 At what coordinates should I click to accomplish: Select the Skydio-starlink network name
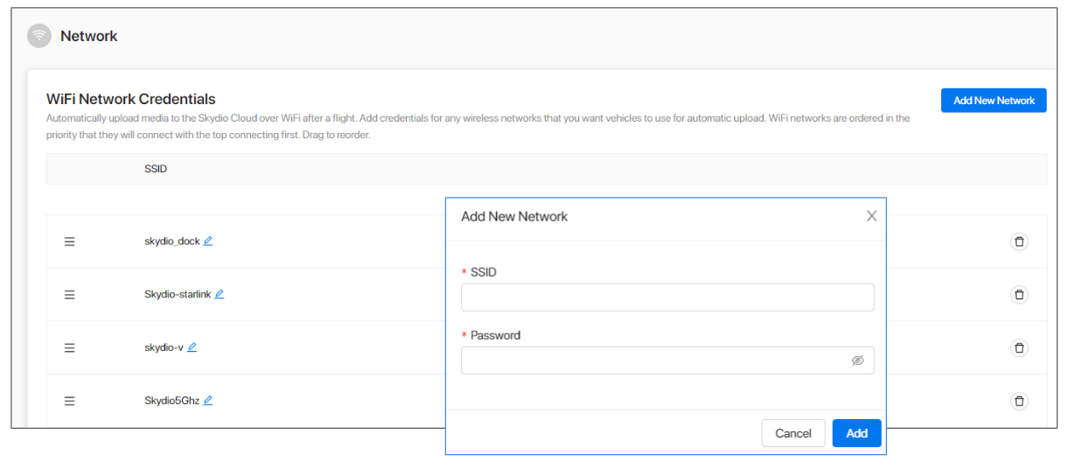click(x=178, y=295)
